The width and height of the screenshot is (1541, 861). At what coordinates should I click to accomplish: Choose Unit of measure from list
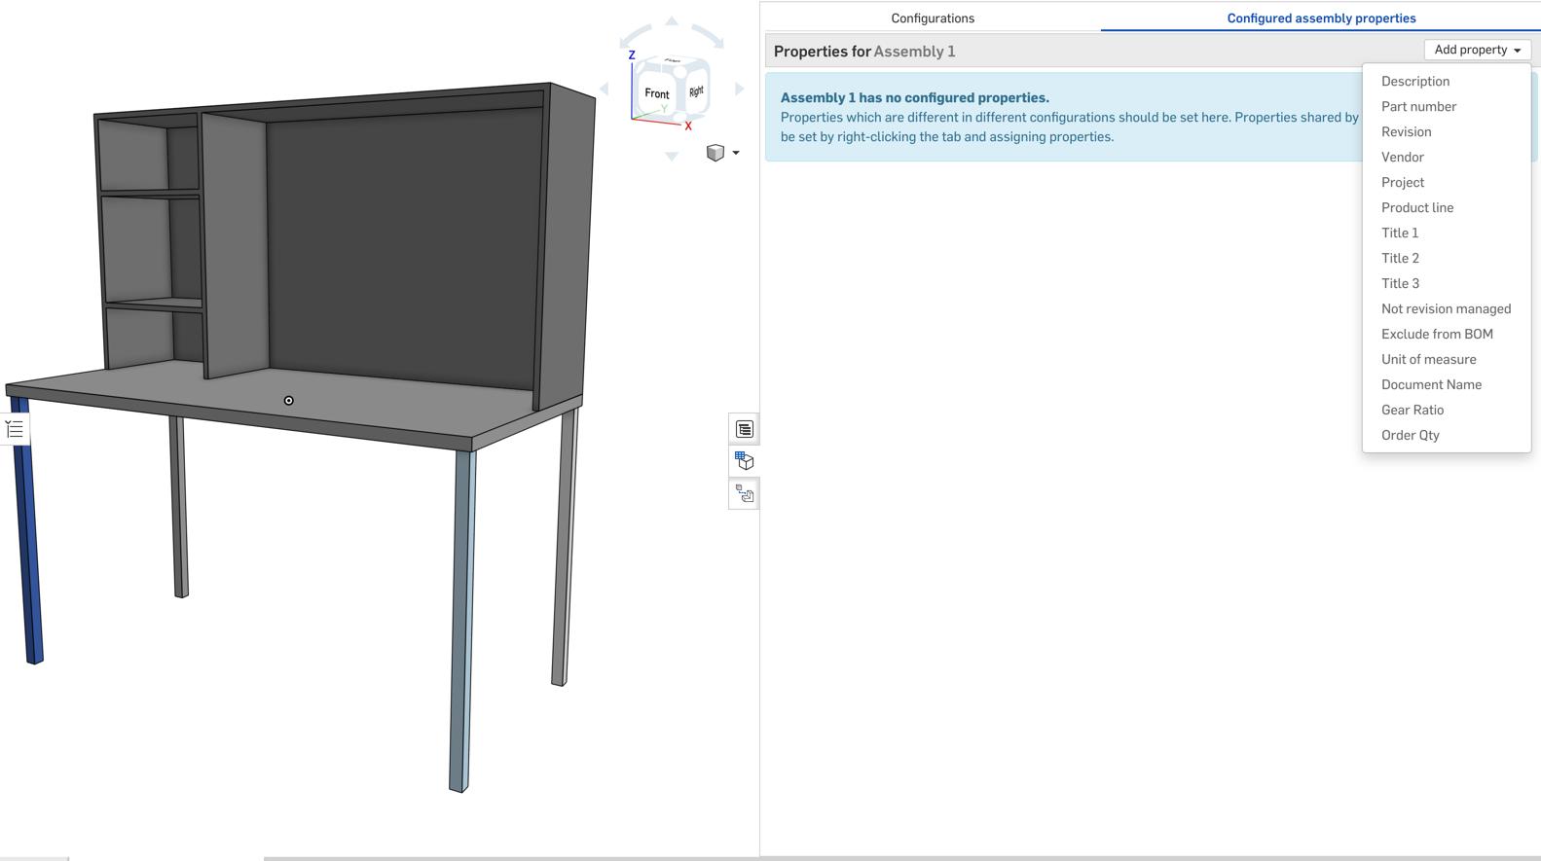(x=1428, y=360)
